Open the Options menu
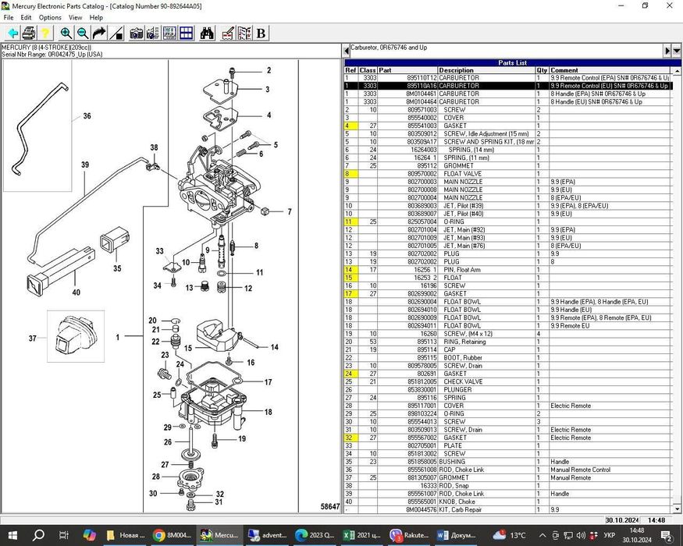This screenshot has width=683, height=546. pyautogui.click(x=50, y=17)
